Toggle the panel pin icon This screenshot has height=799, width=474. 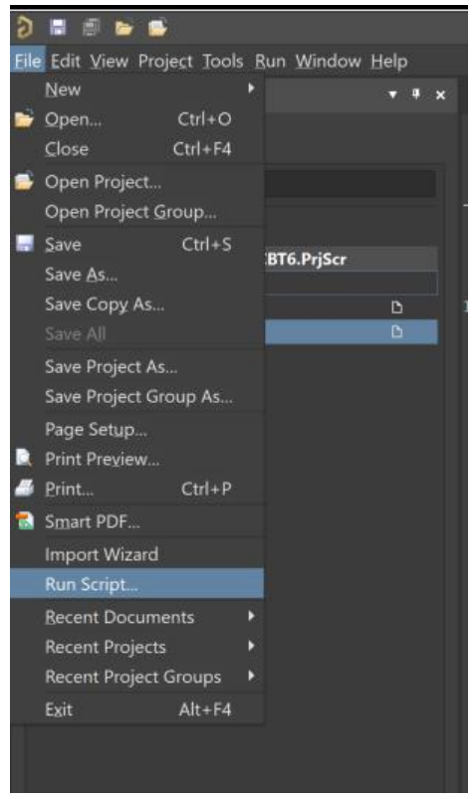[416, 95]
